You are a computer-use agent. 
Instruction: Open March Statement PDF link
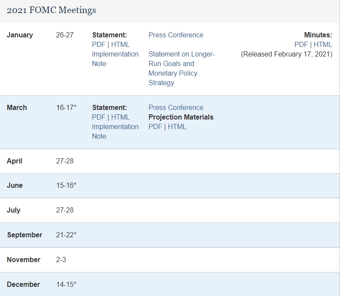tap(98, 117)
